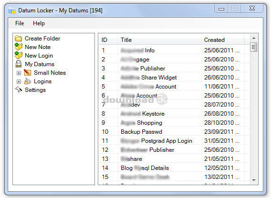Viewport: 271px width, 198px height.
Task: Click the ID column header
Action: click(108, 40)
